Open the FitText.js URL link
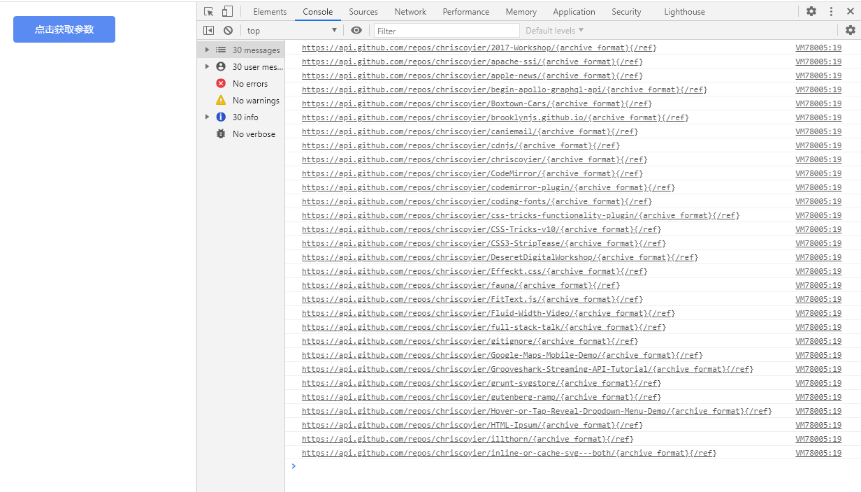Viewport: 861px width, 492px height. click(x=472, y=299)
